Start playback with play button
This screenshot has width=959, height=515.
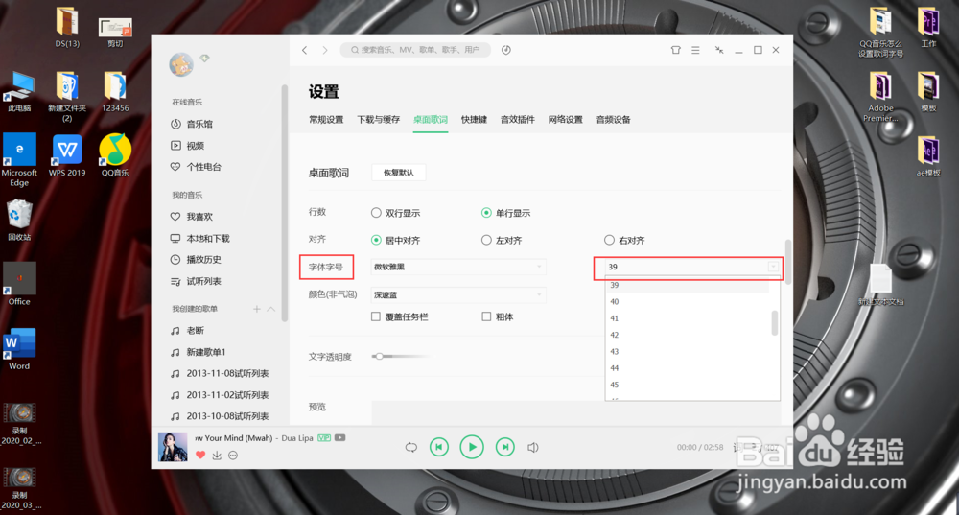[x=472, y=447]
